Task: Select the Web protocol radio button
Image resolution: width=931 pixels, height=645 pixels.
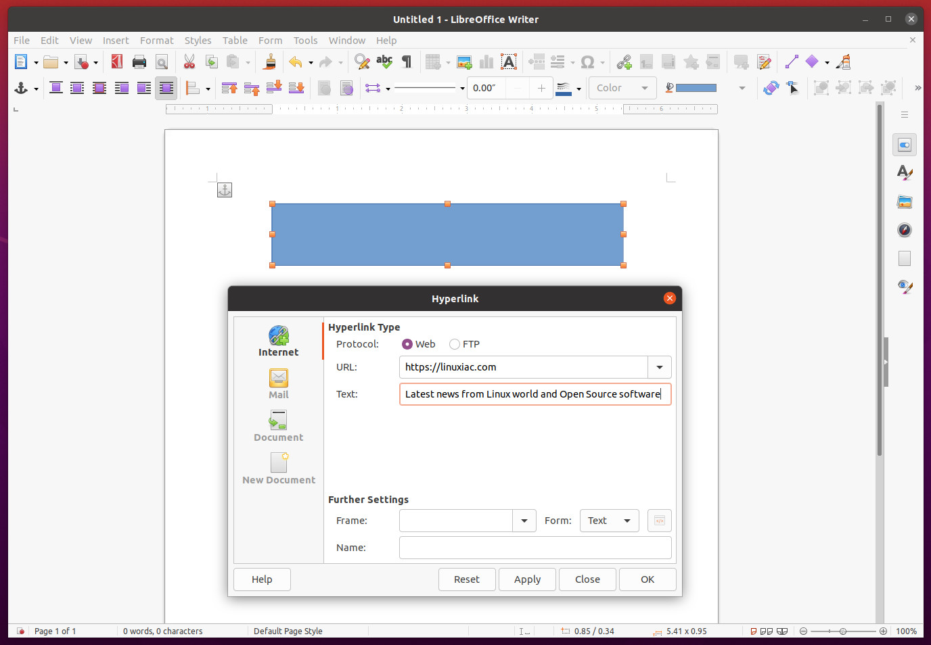Action: [x=407, y=344]
